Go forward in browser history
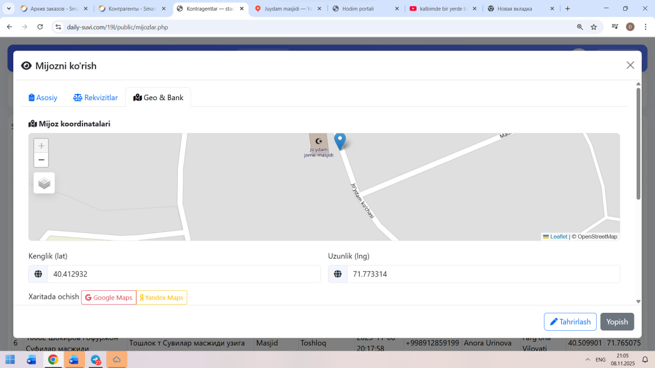Viewport: 655px width, 368px height. tap(25, 27)
